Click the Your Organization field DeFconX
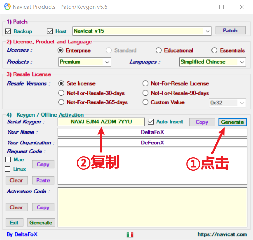253x240 pixels. [x=152, y=143]
